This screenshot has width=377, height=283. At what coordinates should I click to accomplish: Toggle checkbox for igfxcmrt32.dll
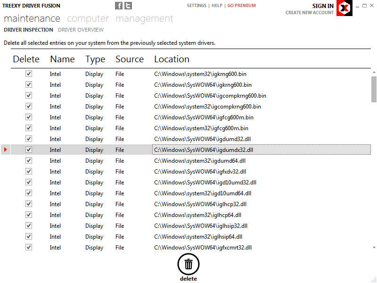(x=29, y=247)
